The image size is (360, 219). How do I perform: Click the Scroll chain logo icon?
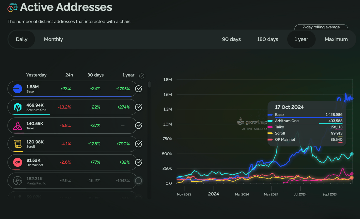18,144
